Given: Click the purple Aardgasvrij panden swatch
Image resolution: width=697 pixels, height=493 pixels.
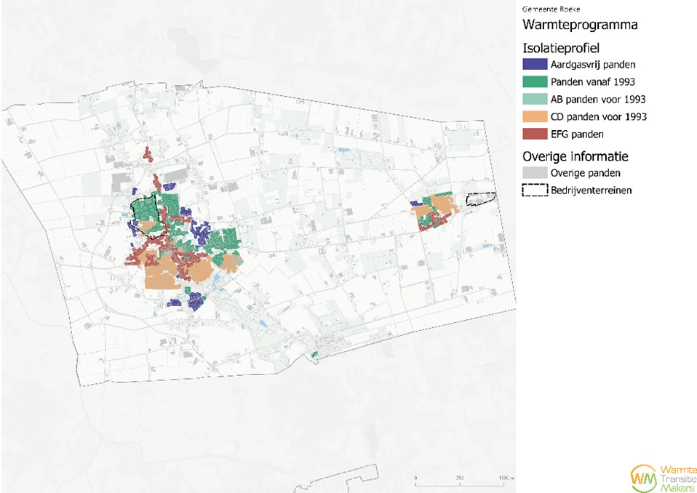Looking at the screenshot, I should pos(534,65).
